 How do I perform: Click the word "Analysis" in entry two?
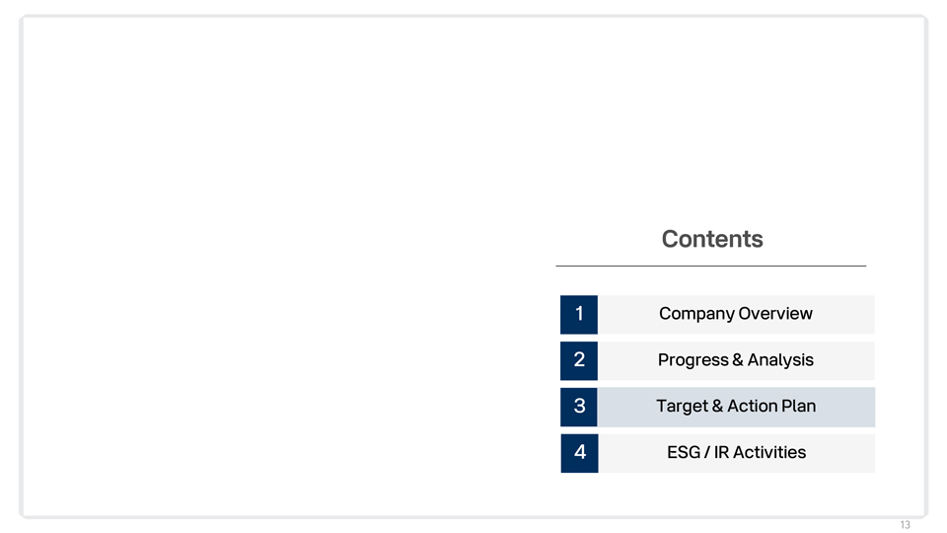pos(780,360)
